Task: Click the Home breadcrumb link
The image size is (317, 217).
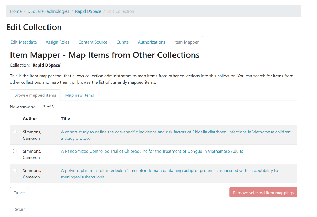Action: point(16,11)
